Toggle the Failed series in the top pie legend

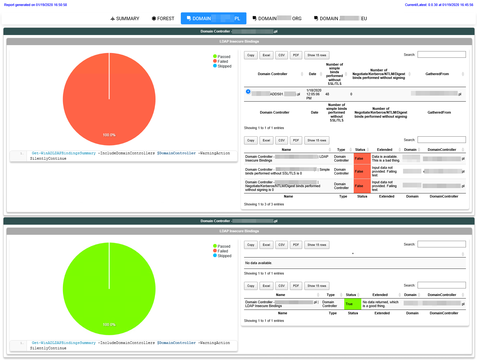click(223, 61)
